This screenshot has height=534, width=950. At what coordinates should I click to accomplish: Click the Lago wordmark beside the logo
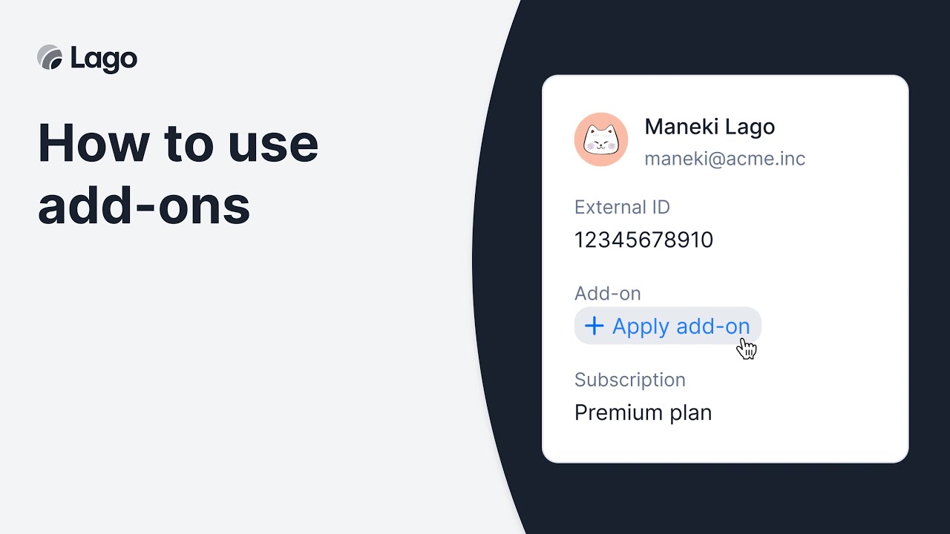[x=104, y=59]
